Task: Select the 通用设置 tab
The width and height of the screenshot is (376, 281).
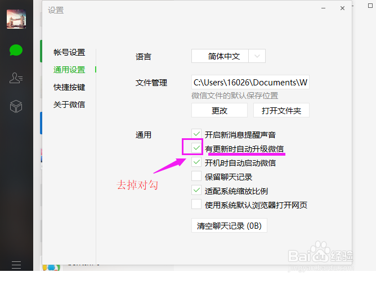Action: click(69, 70)
